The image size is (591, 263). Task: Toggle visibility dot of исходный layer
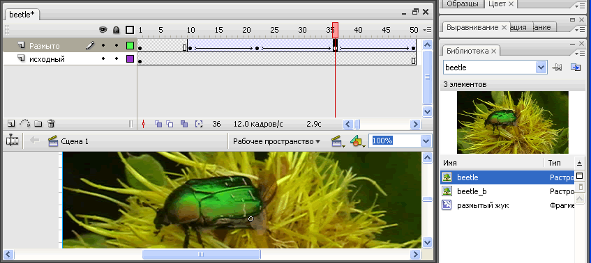103,59
